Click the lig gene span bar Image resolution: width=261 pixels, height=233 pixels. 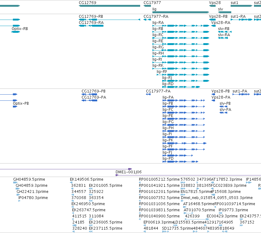[181, 12]
